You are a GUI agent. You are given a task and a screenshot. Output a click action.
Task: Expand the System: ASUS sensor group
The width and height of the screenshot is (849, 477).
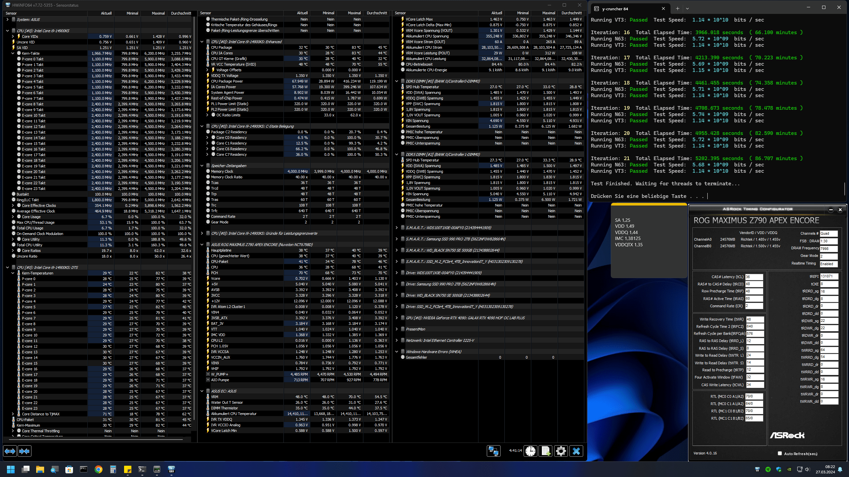7,20
